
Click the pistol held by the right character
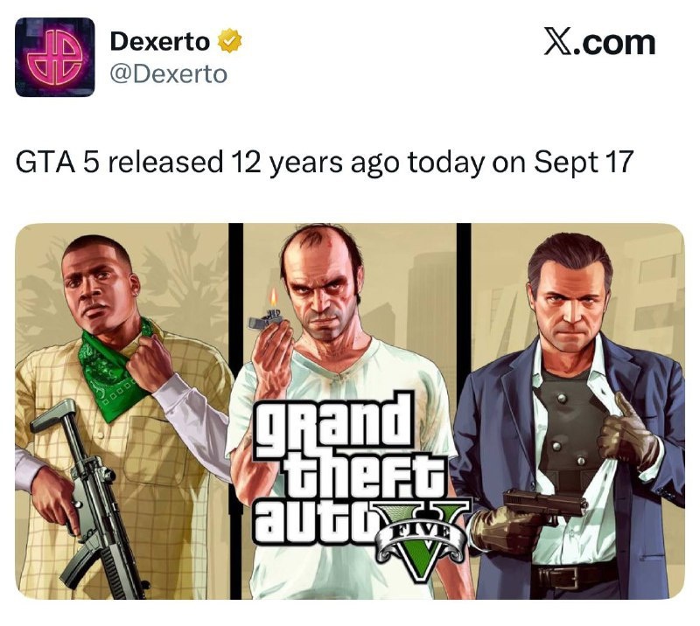tap(546, 504)
